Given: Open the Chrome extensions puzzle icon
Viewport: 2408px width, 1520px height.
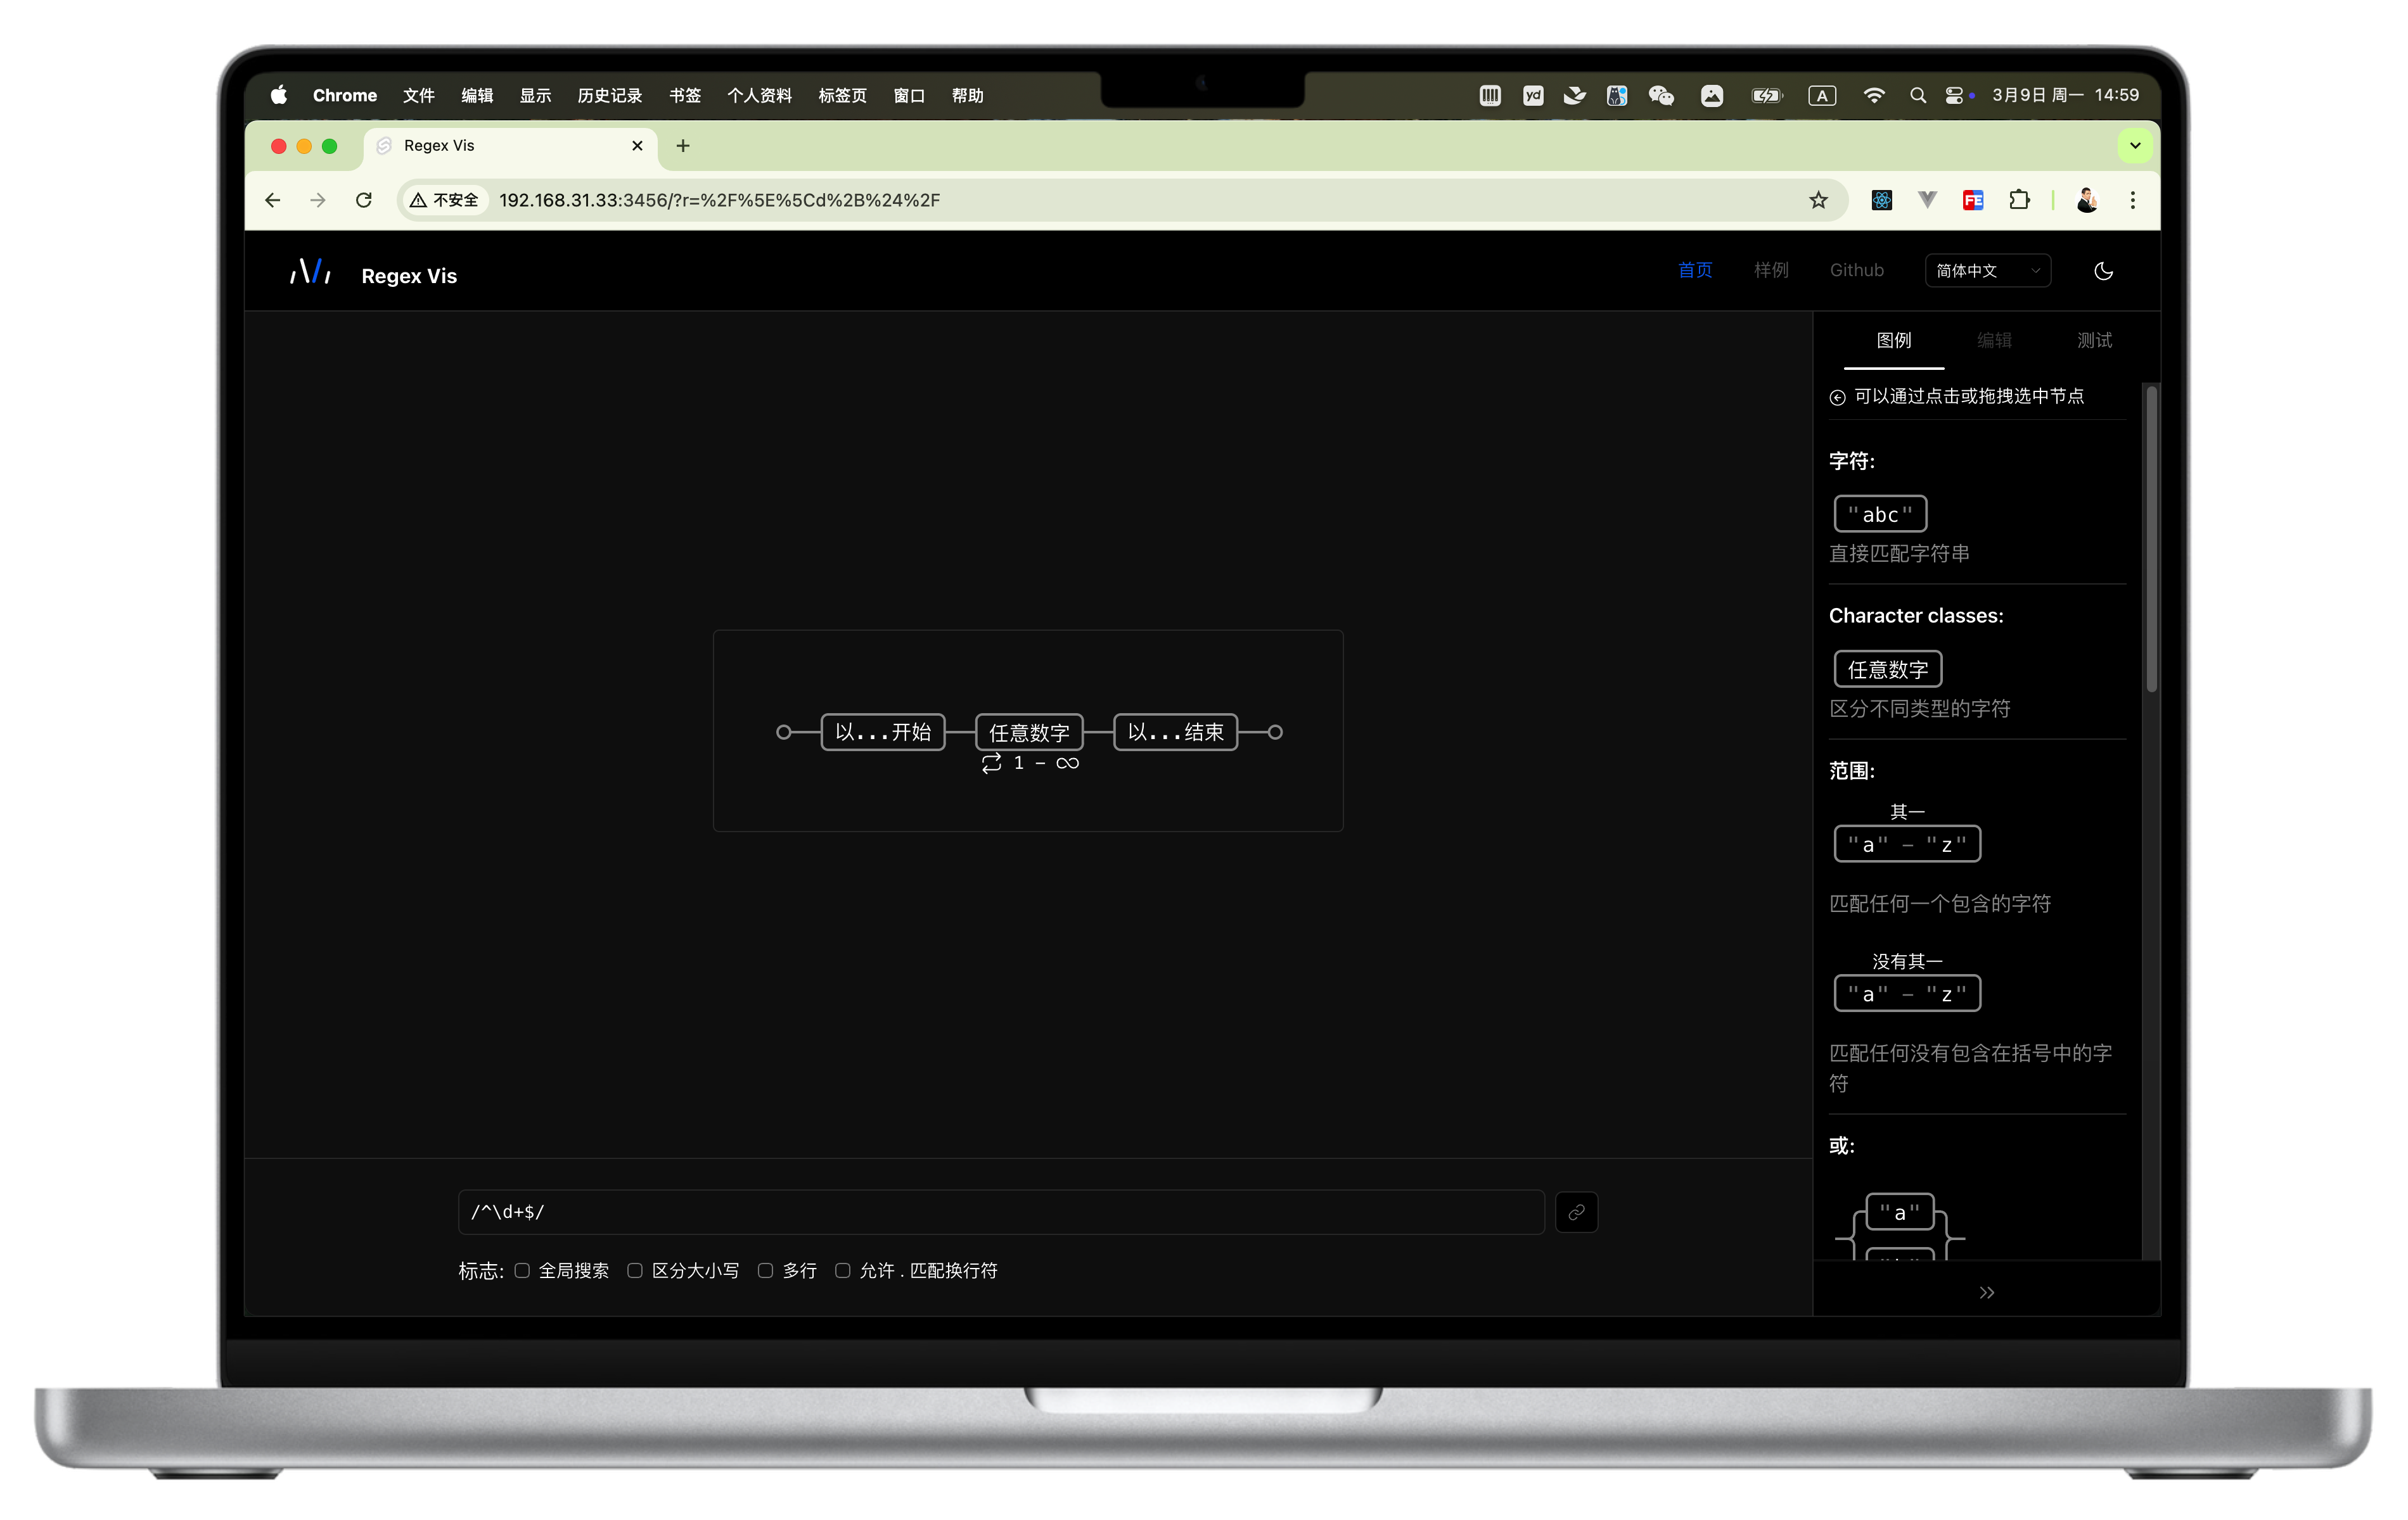Looking at the screenshot, I should click(x=2019, y=200).
